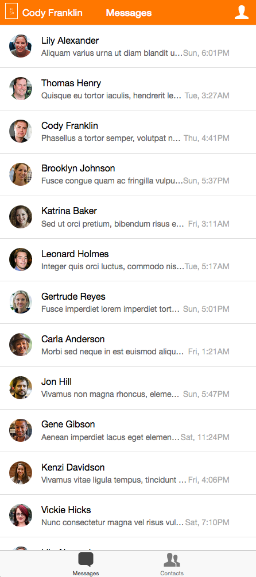Click Lily Alexander's avatar photo
Viewport: 256px width, 577px height.
pos(21,46)
